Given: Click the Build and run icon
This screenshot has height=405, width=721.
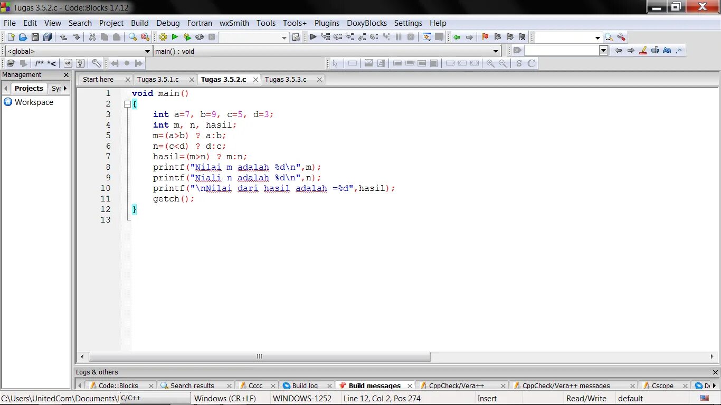Looking at the screenshot, I should click(187, 37).
